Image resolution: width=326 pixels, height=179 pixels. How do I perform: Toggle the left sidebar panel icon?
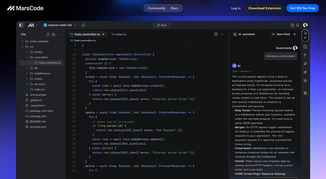21,25
